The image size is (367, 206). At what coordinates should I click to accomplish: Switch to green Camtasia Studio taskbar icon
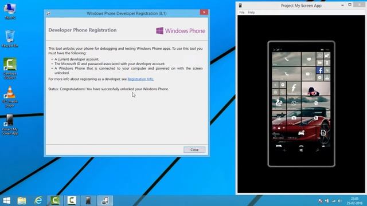tap(55, 201)
